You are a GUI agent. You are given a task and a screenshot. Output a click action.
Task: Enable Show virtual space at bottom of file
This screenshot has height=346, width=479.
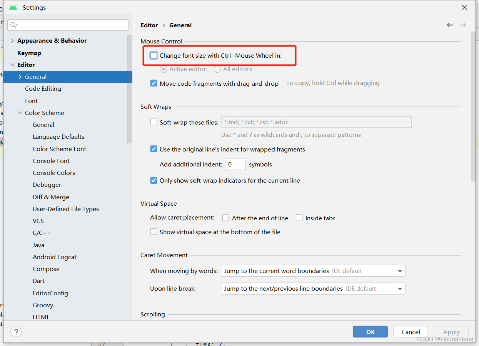[x=154, y=232]
